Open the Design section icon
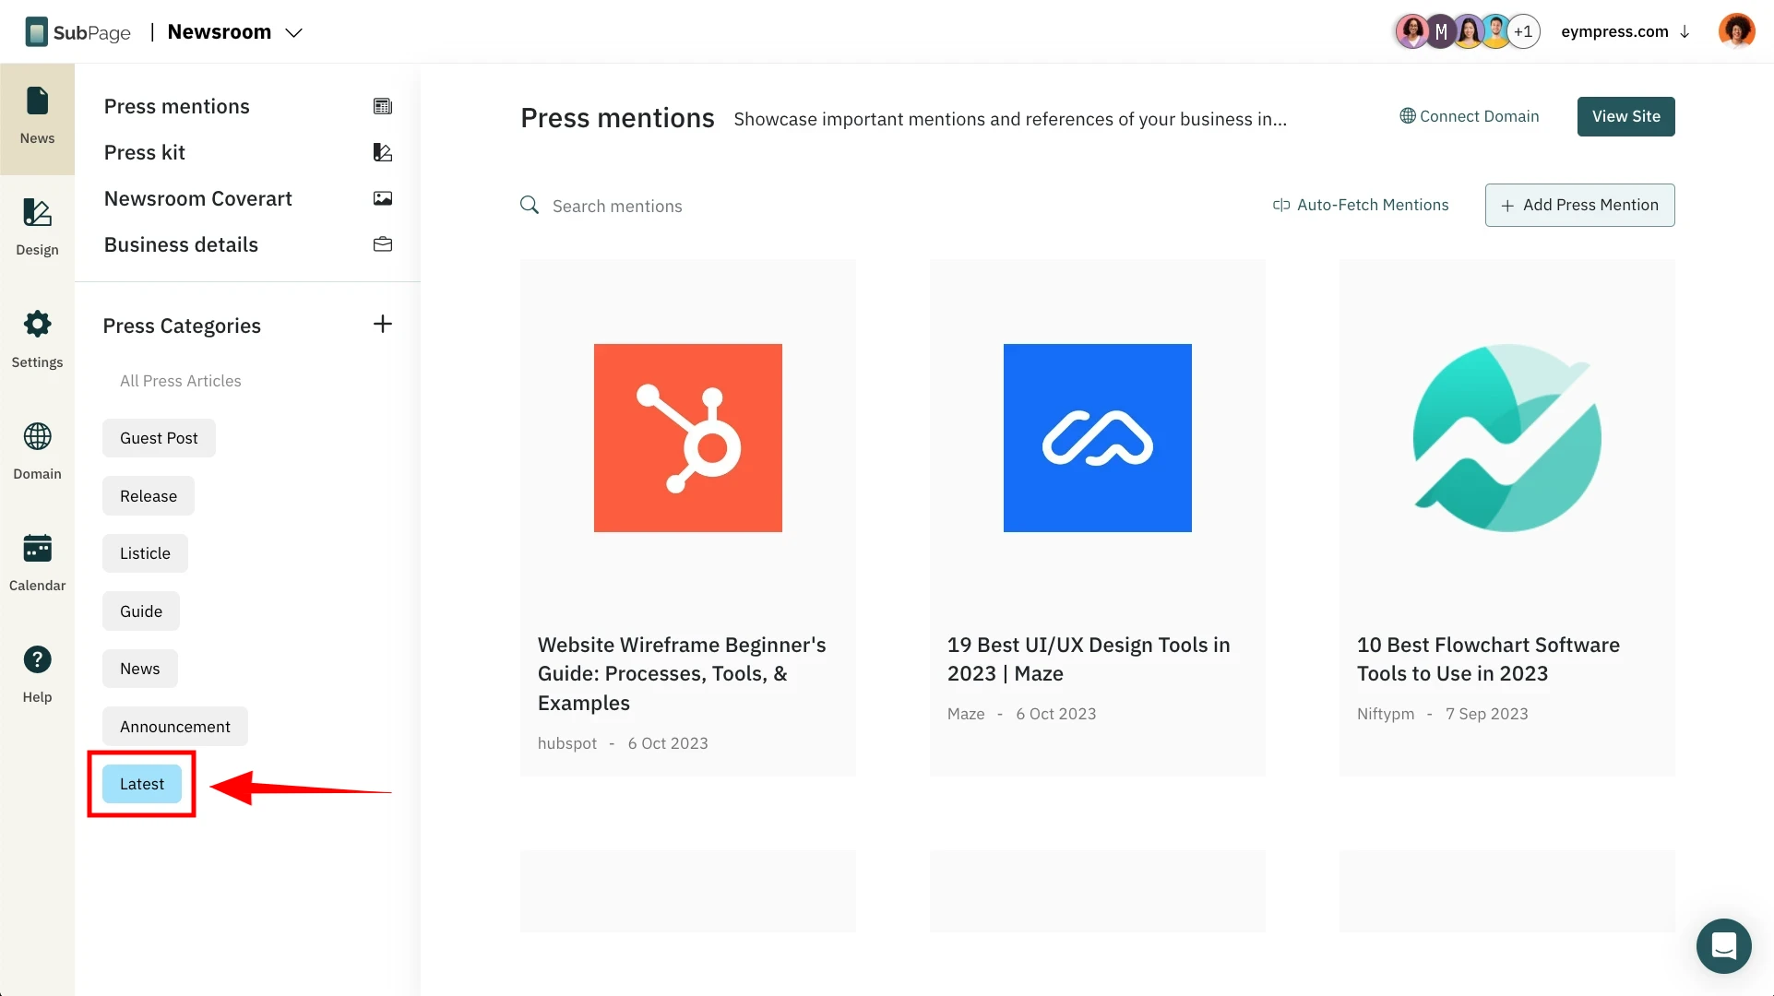 37,213
